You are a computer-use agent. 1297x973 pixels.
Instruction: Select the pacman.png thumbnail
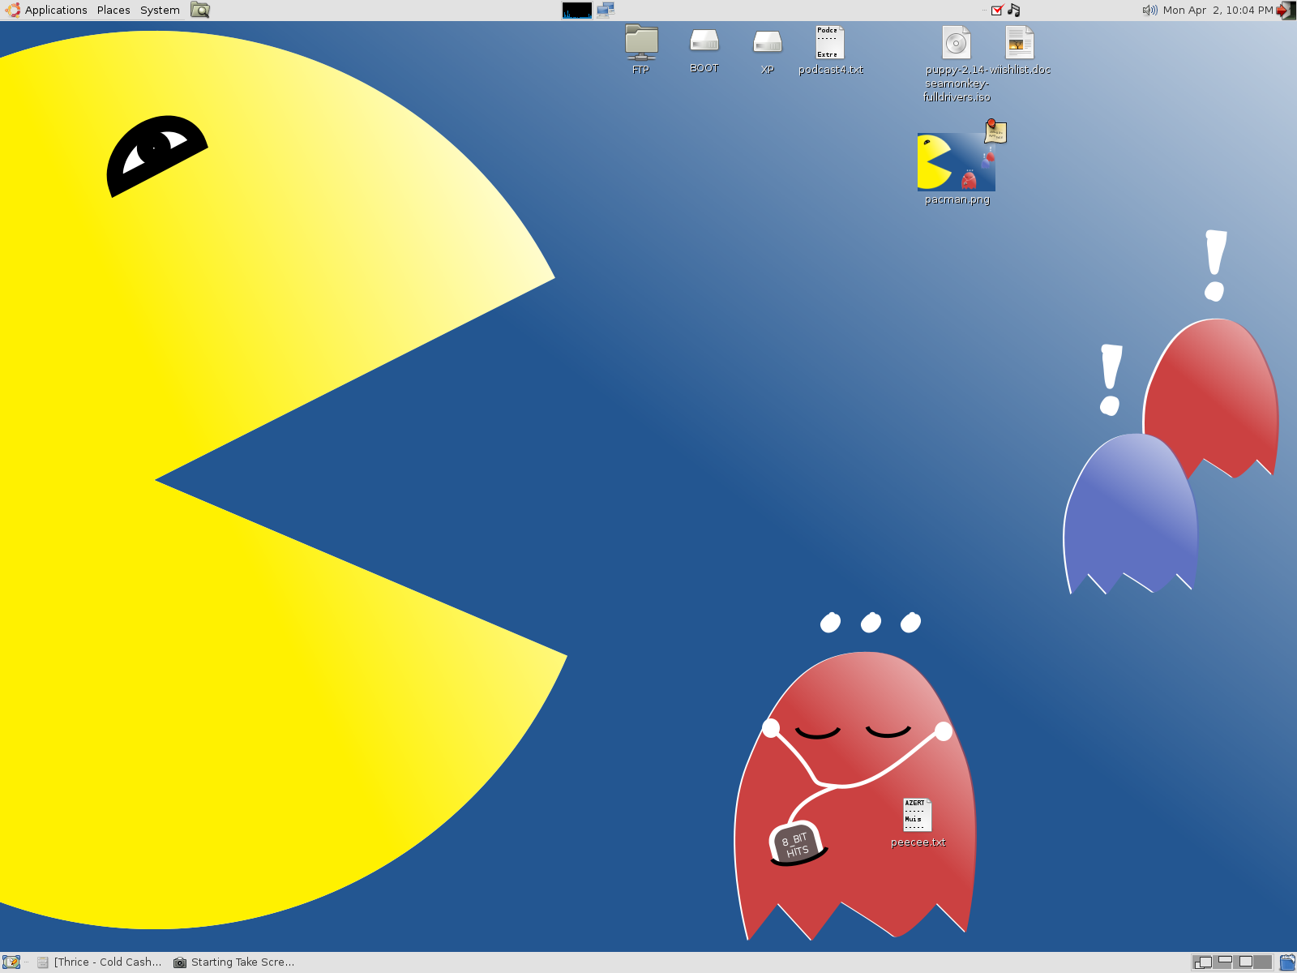[957, 162]
